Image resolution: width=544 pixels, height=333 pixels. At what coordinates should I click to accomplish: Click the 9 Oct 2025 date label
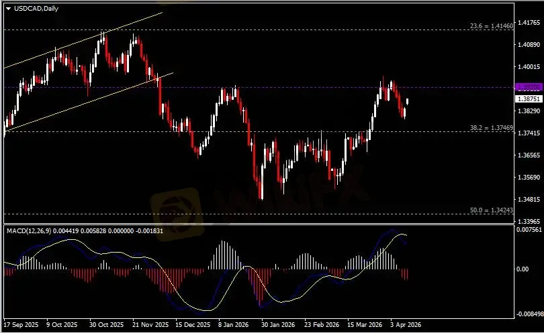click(x=62, y=325)
